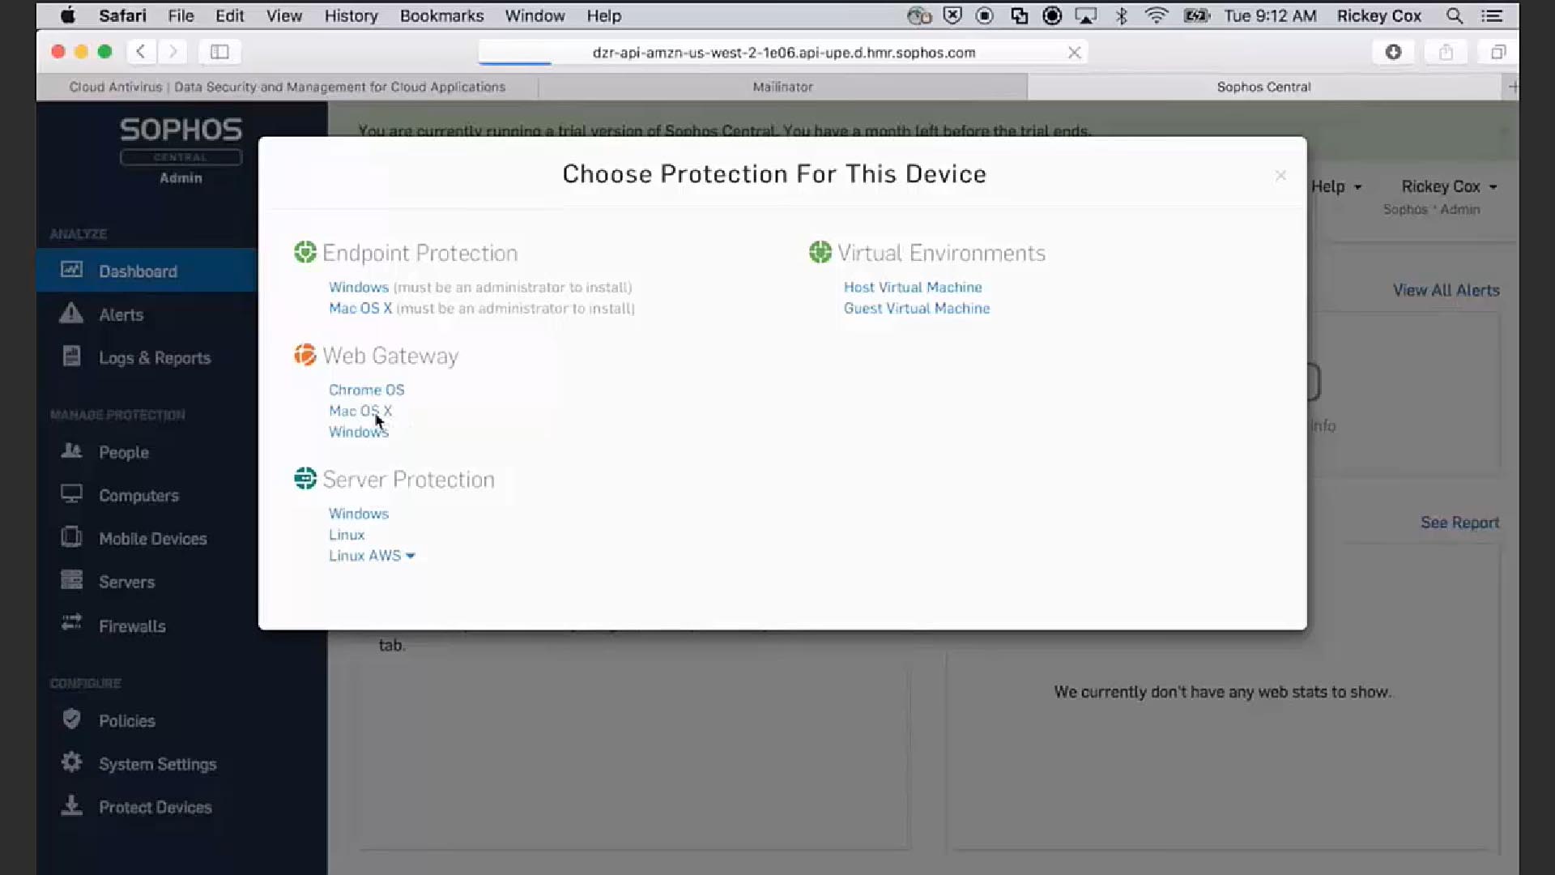Click the Mac OS X link under Web Gateway
This screenshot has height=875, width=1555.
click(360, 411)
